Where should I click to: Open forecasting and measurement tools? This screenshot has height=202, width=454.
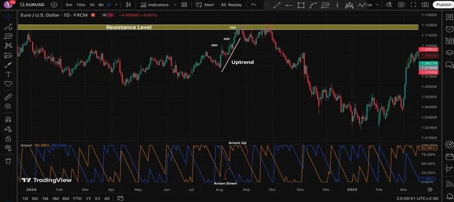click(8, 55)
